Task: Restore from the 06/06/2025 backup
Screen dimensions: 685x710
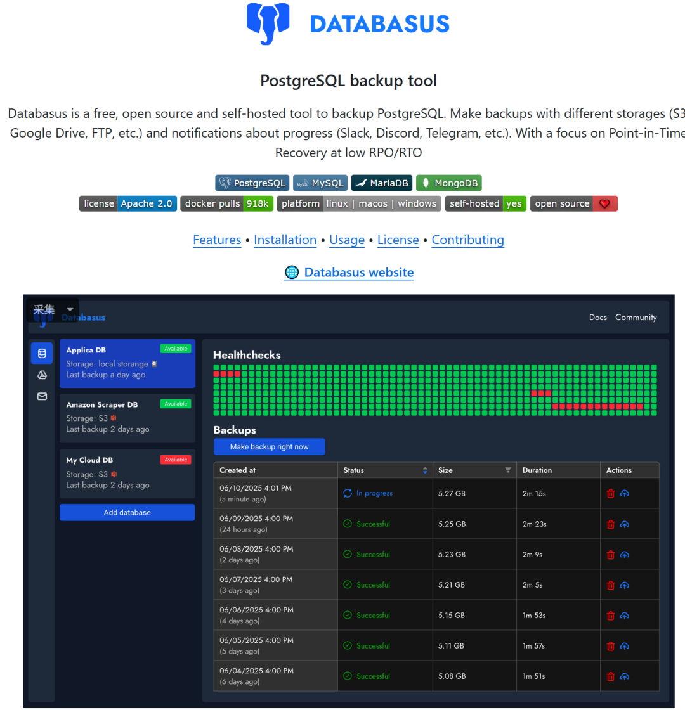Action: click(x=625, y=616)
